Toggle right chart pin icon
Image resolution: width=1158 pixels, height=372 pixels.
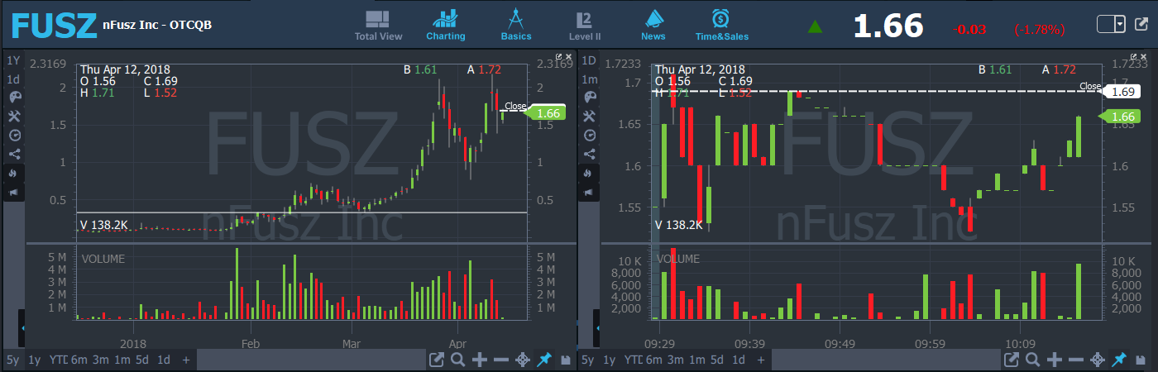pos(1120,360)
